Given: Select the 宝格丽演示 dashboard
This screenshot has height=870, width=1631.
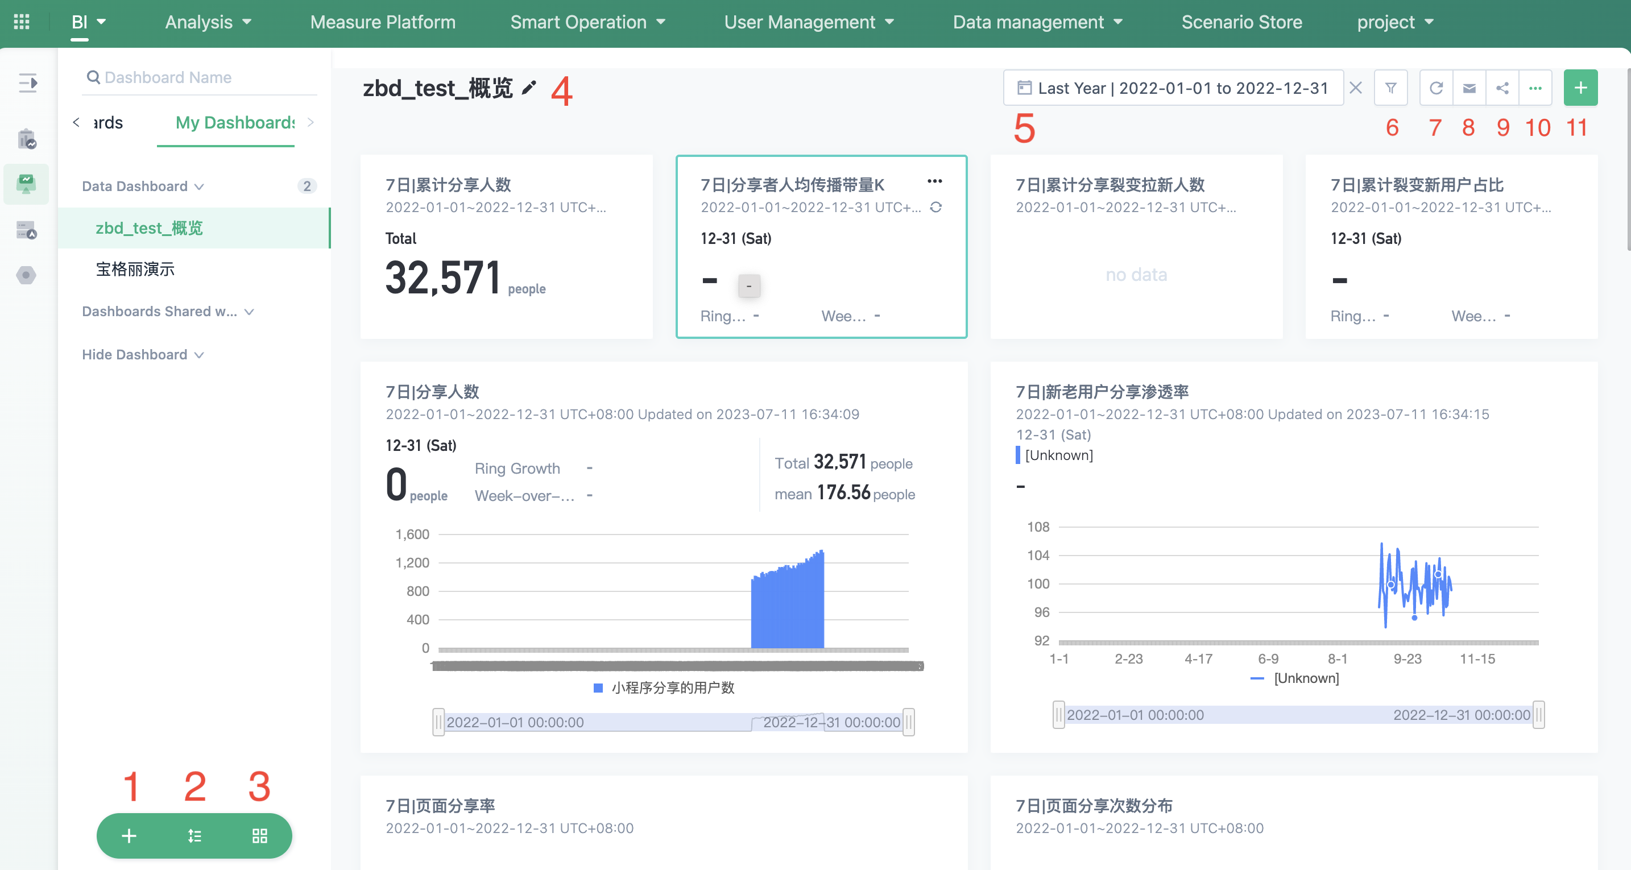Looking at the screenshot, I should coord(135,269).
